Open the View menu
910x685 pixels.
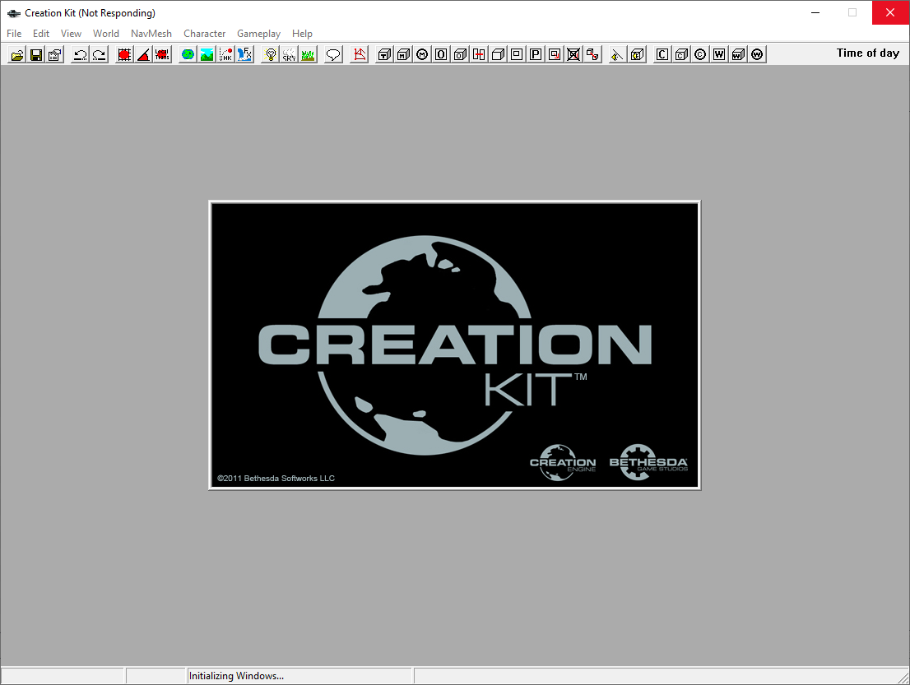71,34
